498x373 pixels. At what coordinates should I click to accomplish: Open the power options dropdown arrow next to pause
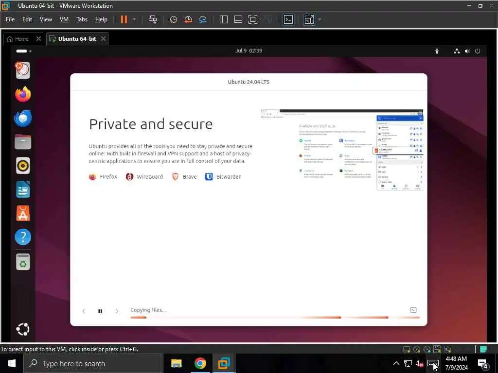point(134,19)
